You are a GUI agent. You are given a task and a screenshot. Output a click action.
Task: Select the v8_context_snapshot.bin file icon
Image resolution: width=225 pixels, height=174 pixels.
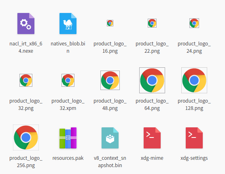[110, 138]
